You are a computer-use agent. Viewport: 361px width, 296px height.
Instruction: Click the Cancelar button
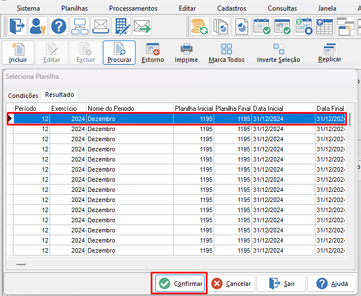(231, 283)
